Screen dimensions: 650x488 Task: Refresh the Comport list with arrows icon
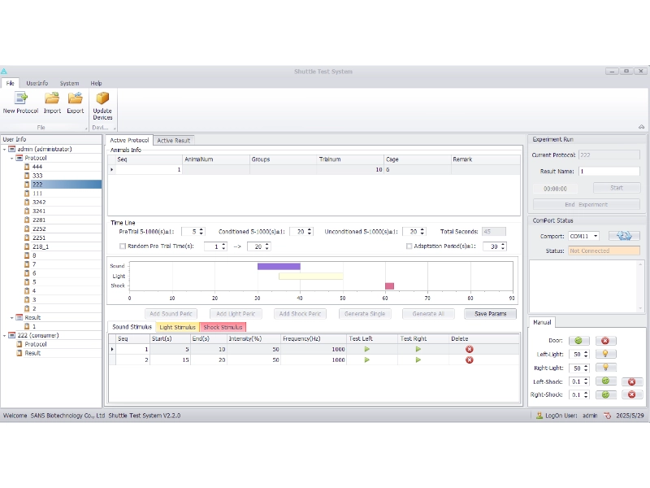(624, 236)
